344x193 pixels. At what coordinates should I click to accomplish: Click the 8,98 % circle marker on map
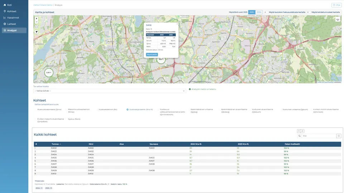point(49,73)
